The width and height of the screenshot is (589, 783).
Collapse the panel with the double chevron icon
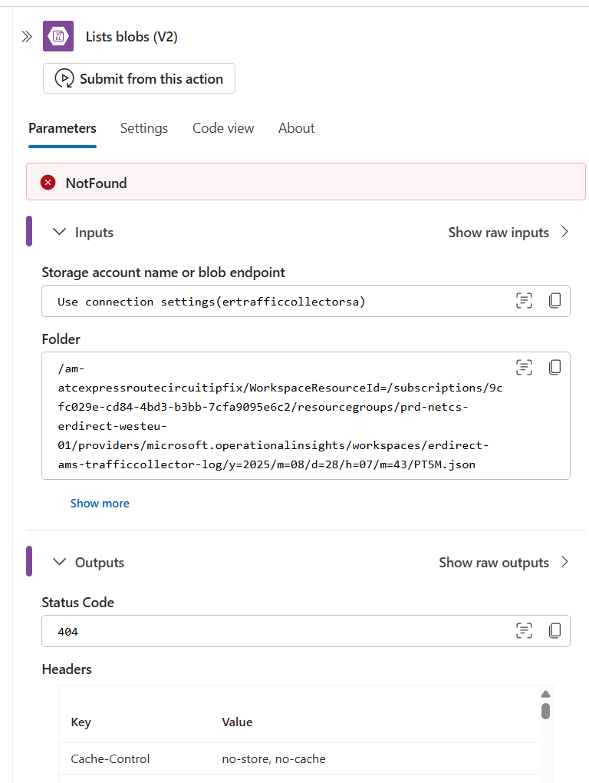pos(27,37)
